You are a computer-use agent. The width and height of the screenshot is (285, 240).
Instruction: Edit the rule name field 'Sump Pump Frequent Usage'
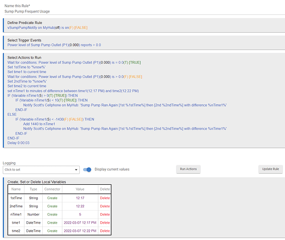(145, 12)
